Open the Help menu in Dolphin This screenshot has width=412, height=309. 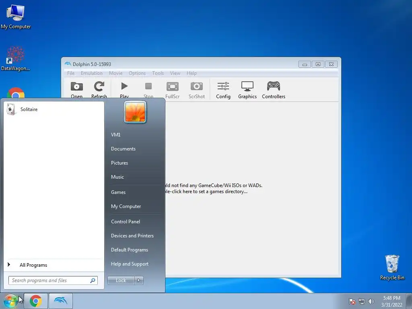coord(192,73)
